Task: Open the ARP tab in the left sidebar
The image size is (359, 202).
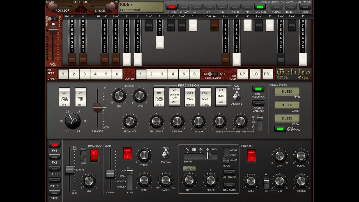Action: pos(54,169)
